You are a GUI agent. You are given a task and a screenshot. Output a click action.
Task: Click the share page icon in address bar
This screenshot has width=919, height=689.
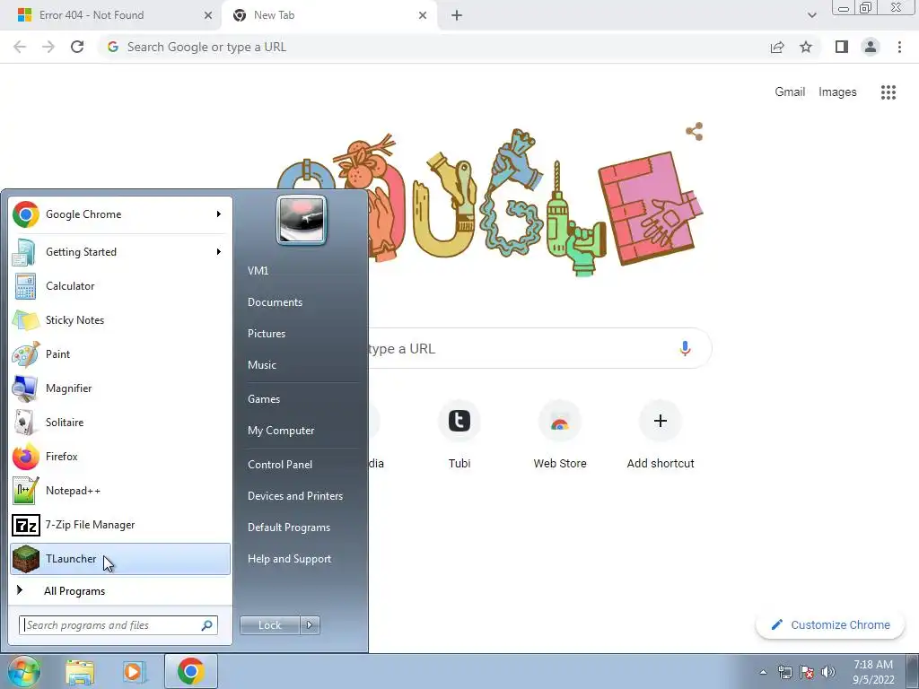pyautogui.click(x=777, y=47)
